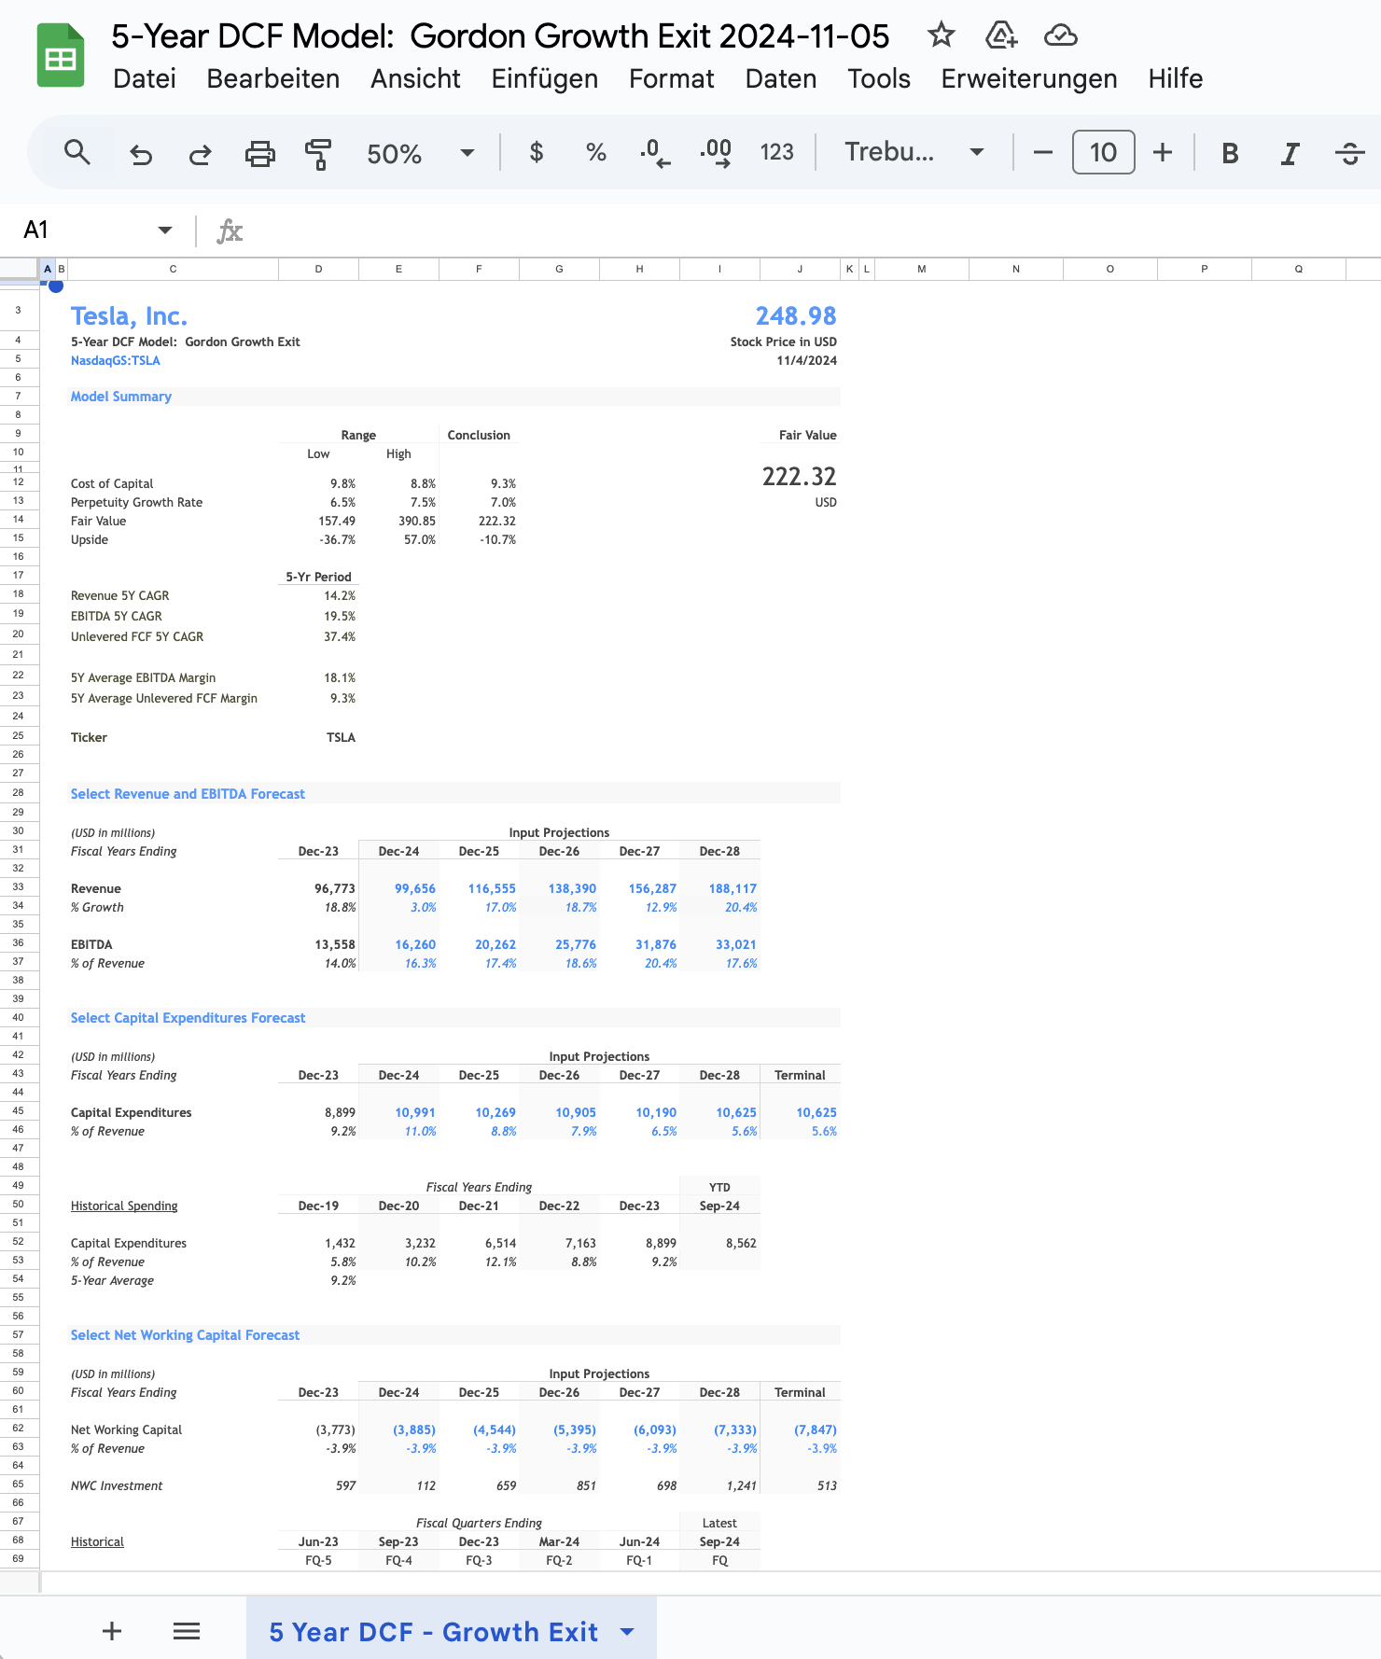Select column M header

[x=922, y=269]
